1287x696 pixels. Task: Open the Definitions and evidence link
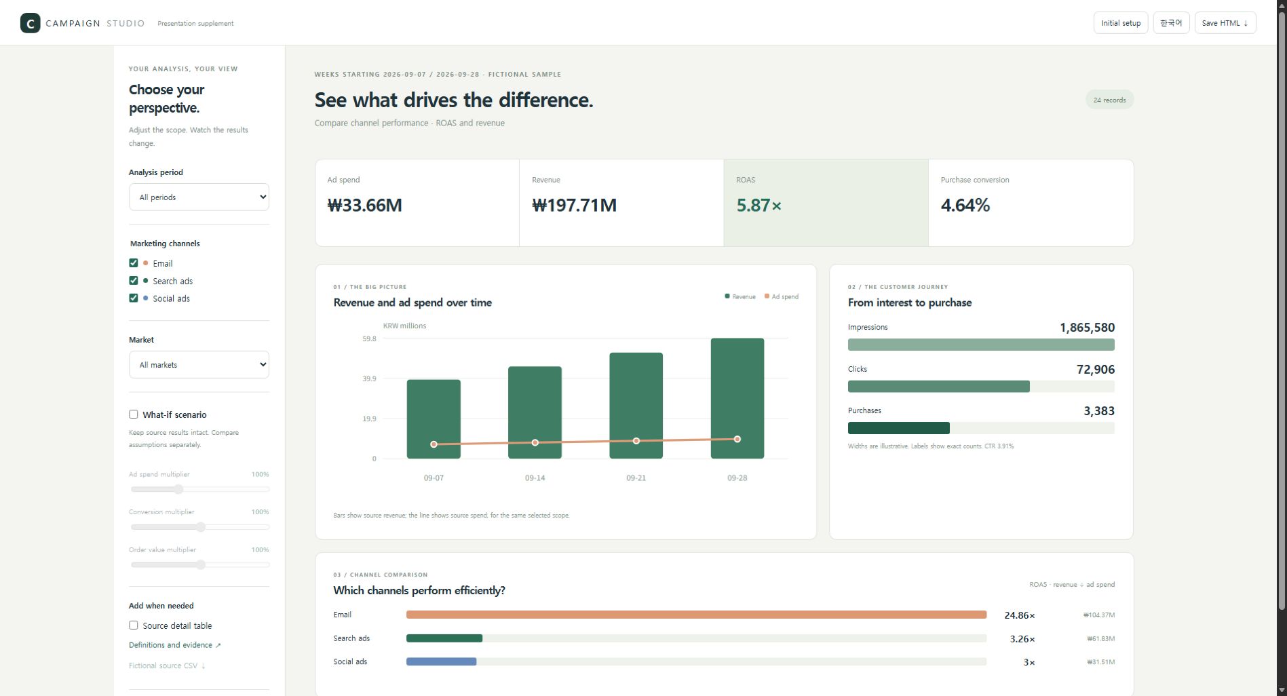[174, 645]
